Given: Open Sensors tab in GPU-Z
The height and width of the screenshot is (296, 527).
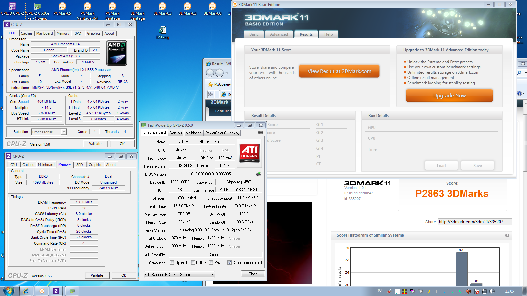Looking at the screenshot, I should [x=176, y=133].
